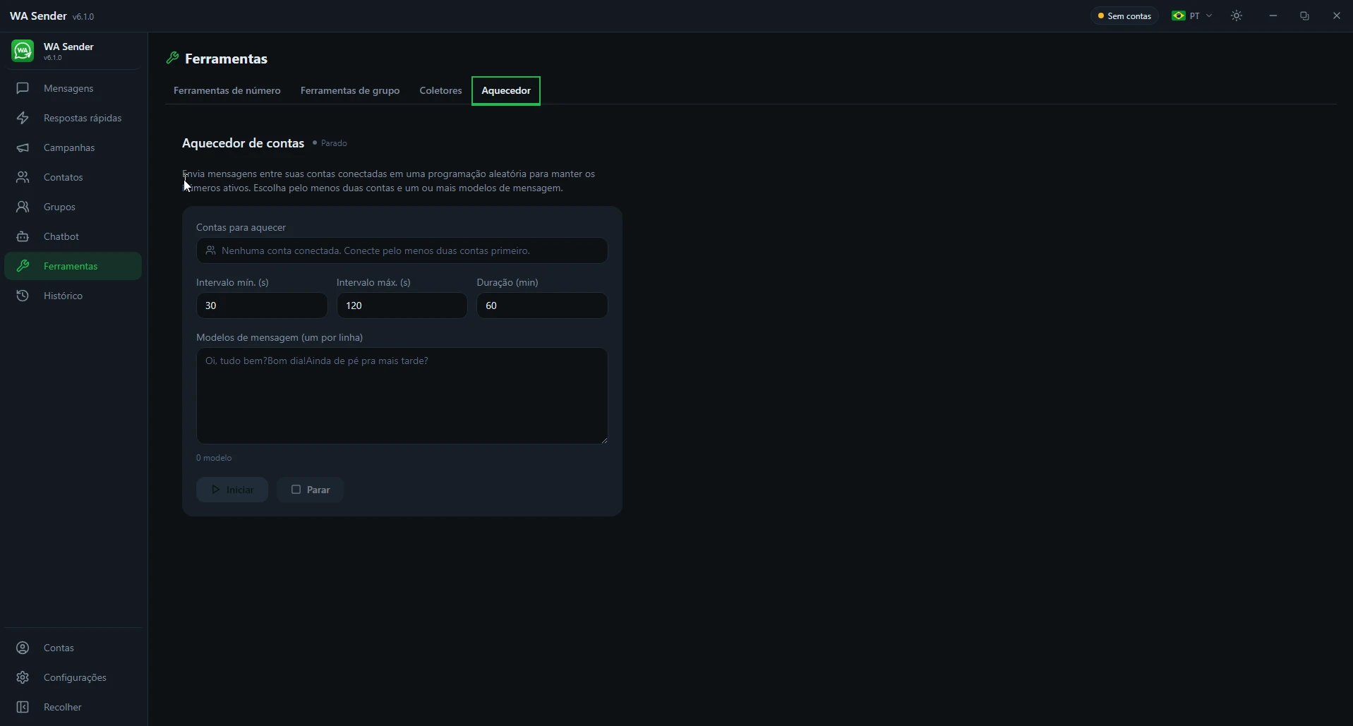Viewport: 1353px width, 726px height.
Task: Open the Mensagens menu item
Action: (73, 88)
